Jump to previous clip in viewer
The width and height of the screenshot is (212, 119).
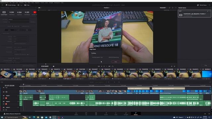[x=172, y=66]
